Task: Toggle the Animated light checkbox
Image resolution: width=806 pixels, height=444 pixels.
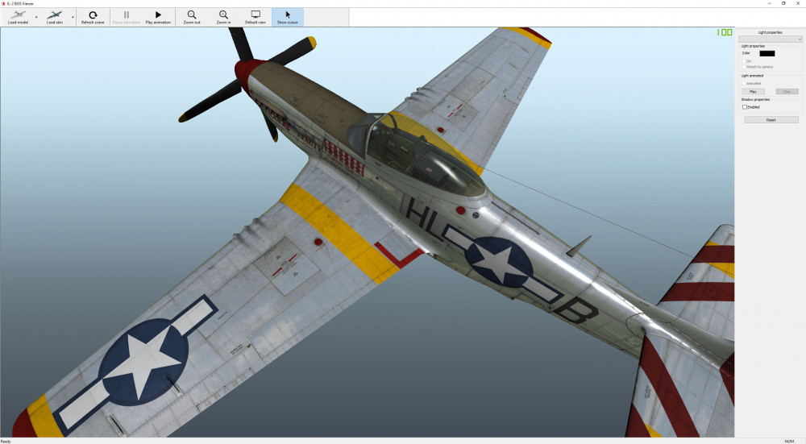Action: pos(744,82)
